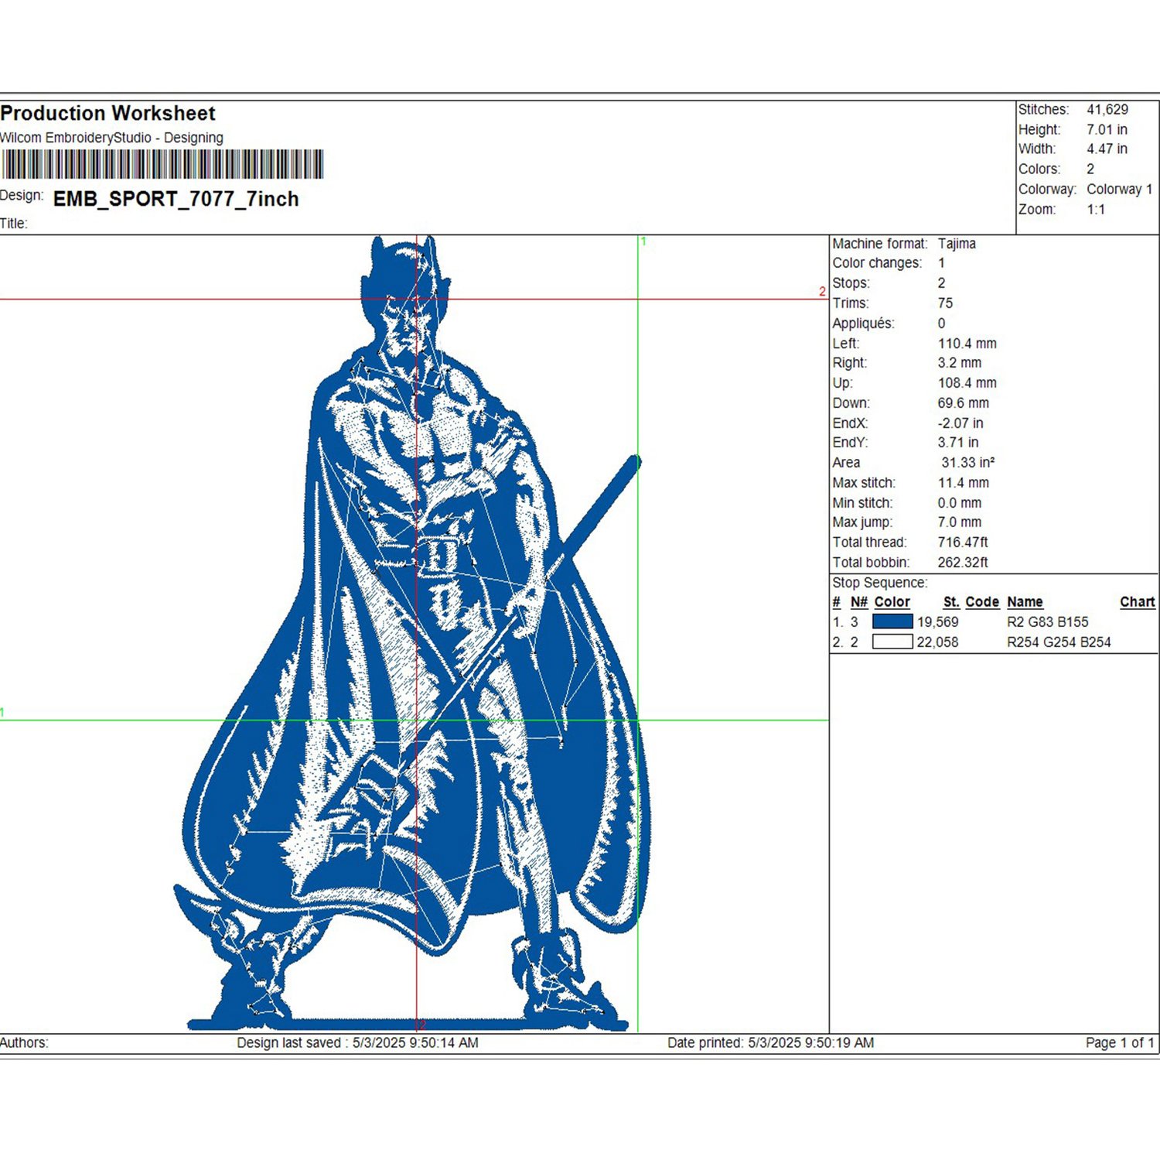The height and width of the screenshot is (1157, 1160).
Task: Click the EndY value "3.71 in"
Action: 958,443
